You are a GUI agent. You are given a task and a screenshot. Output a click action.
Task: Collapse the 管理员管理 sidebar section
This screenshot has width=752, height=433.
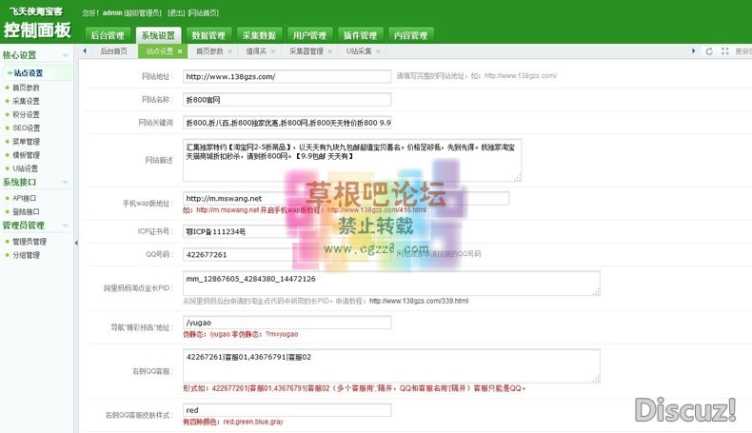(66, 226)
